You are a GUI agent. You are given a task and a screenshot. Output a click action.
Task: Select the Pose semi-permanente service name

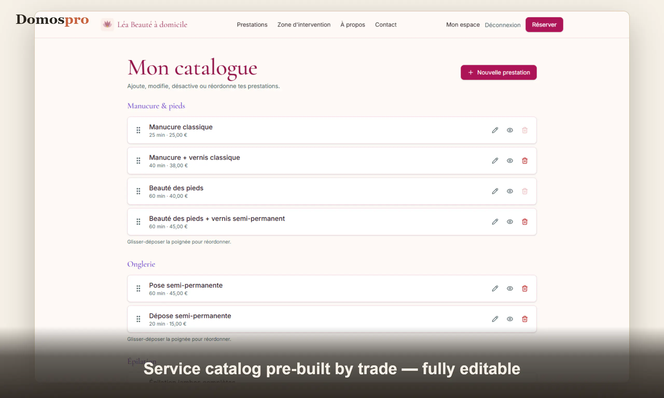click(x=186, y=285)
